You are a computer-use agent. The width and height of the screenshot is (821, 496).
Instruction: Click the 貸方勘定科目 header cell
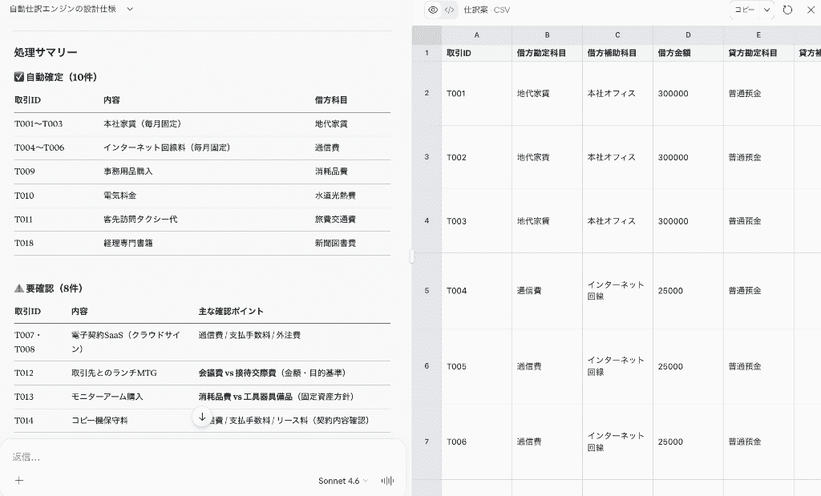click(758, 53)
